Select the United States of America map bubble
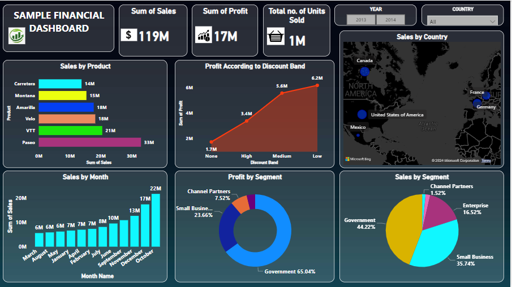The width and height of the screenshot is (512, 287). 362,115
